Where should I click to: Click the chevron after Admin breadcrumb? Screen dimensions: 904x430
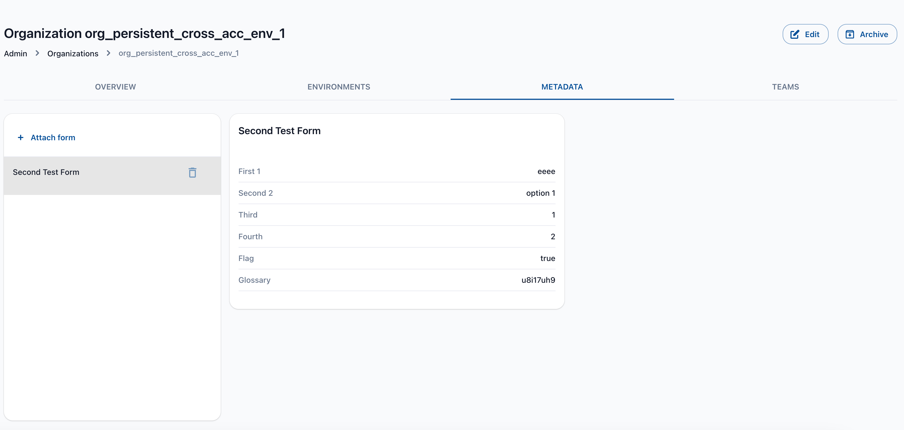point(37,53)
